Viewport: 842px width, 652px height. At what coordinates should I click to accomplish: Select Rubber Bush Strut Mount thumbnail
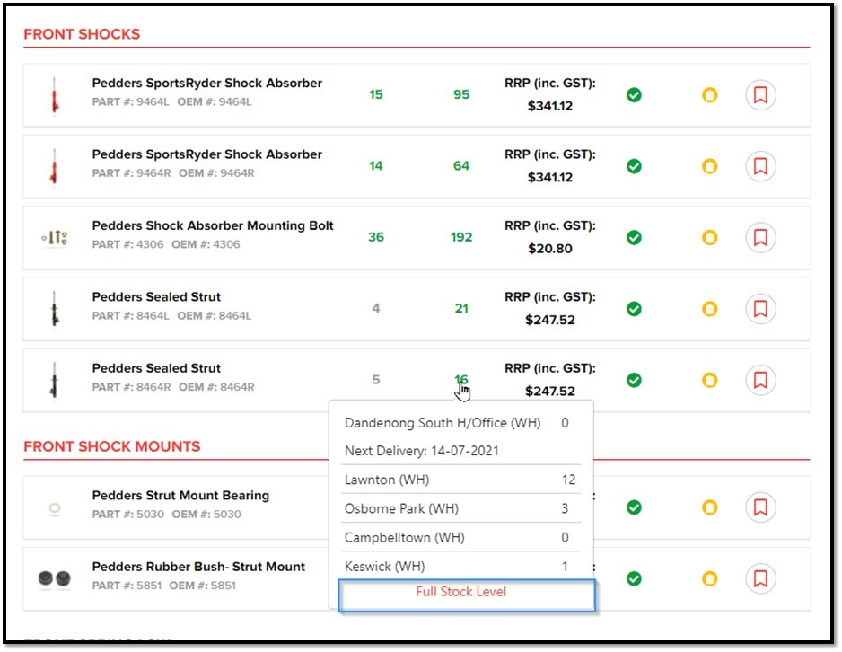point(54,578)
